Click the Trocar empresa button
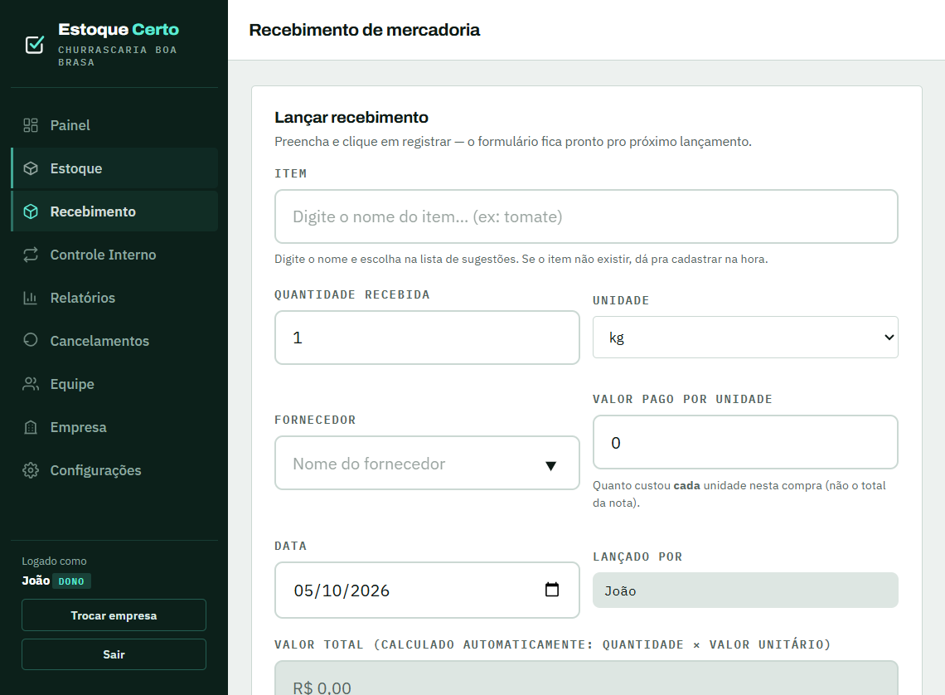The width and height of the screenshot is (945, 695). pos(114,615)
